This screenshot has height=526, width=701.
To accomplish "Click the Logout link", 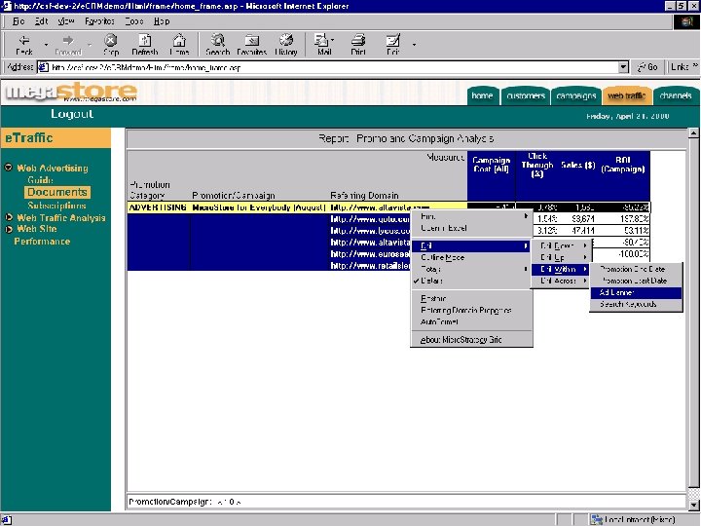I will (x=71, y=114).
